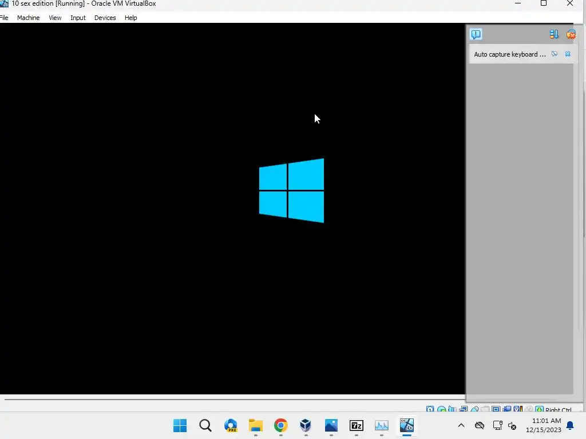The image size is (586, 439).
Task: Toggle the notification center speech-bubble icon
Action: coord(476,34)
